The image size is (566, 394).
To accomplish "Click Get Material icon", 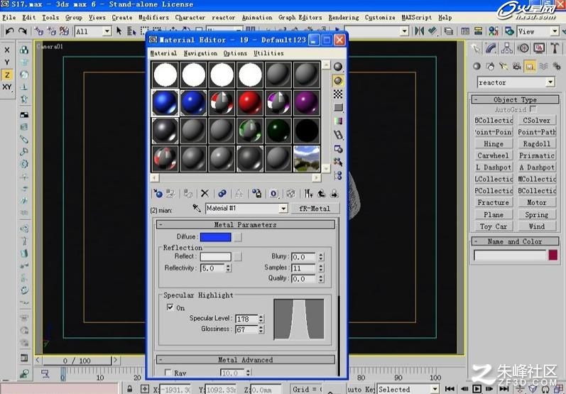I will click(158, 194).
